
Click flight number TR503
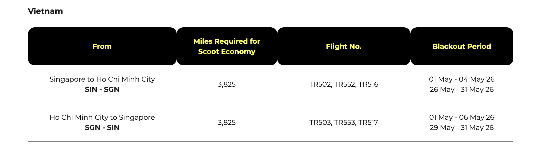tap(320, 123)
